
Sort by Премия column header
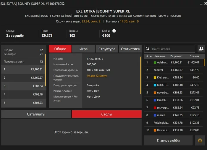[194, 56]
